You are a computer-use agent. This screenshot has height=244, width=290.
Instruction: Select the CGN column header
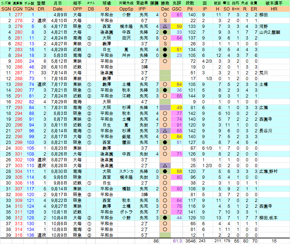(x=18, y=9)
